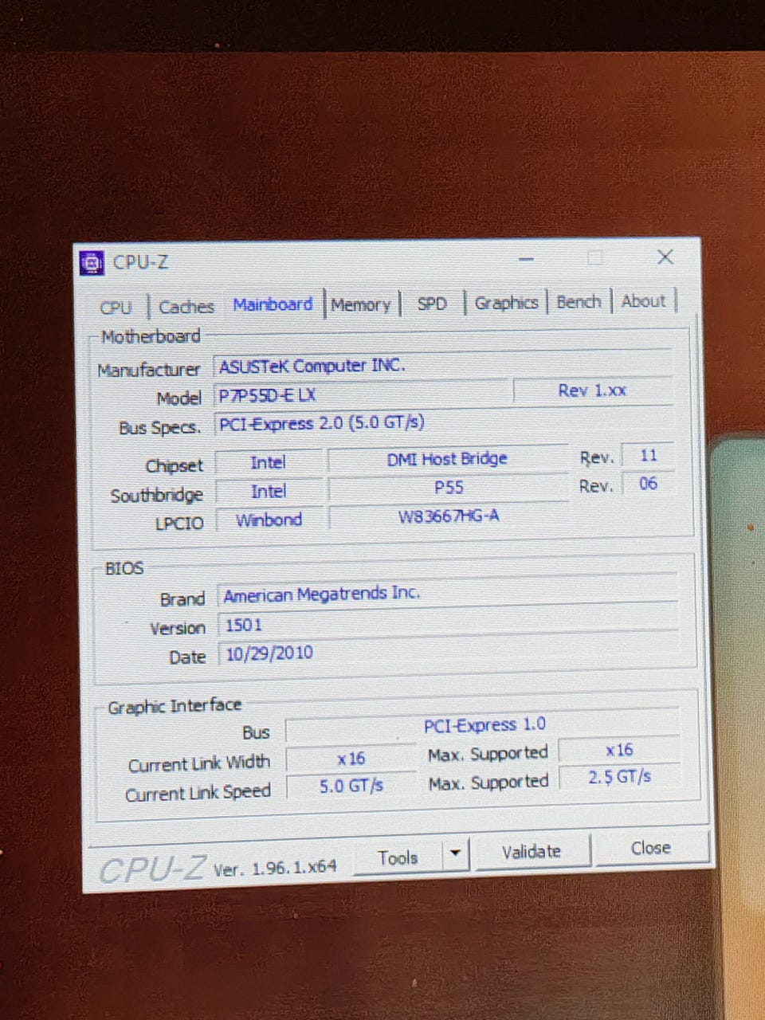Click the Southbridge P55 field

(449, 488)
